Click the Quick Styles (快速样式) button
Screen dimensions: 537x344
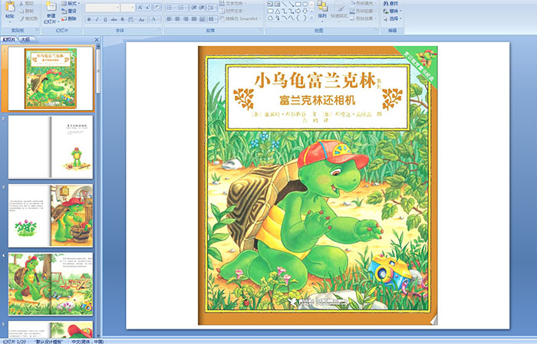(x=339, y=10)
